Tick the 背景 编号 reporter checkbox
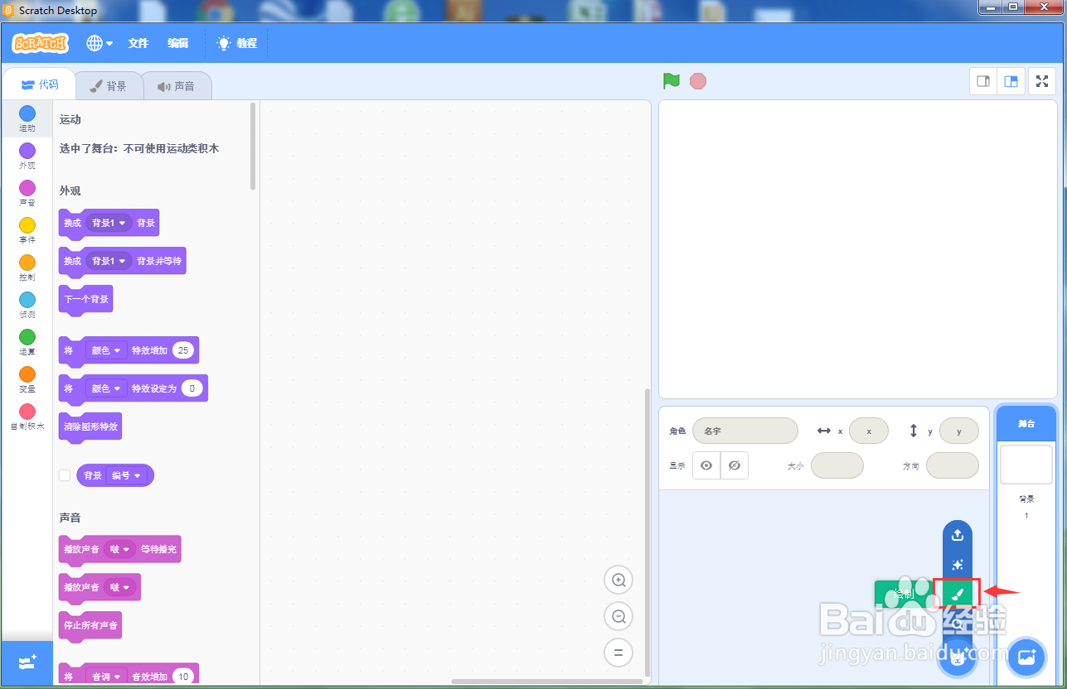 click(x=65, y=475)
